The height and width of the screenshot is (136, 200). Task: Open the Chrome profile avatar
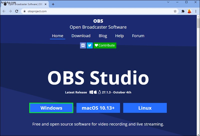[x=189, y=11]
